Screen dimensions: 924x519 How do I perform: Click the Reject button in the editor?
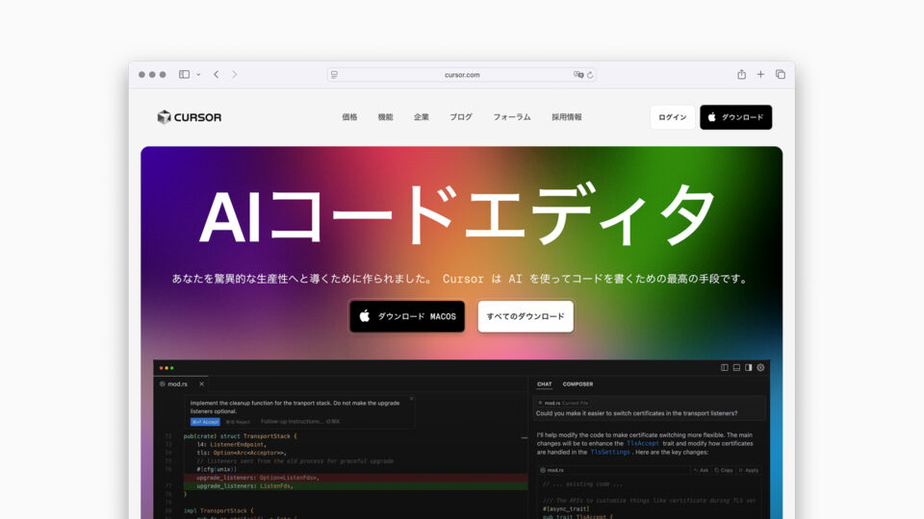[x=238, y=422]
